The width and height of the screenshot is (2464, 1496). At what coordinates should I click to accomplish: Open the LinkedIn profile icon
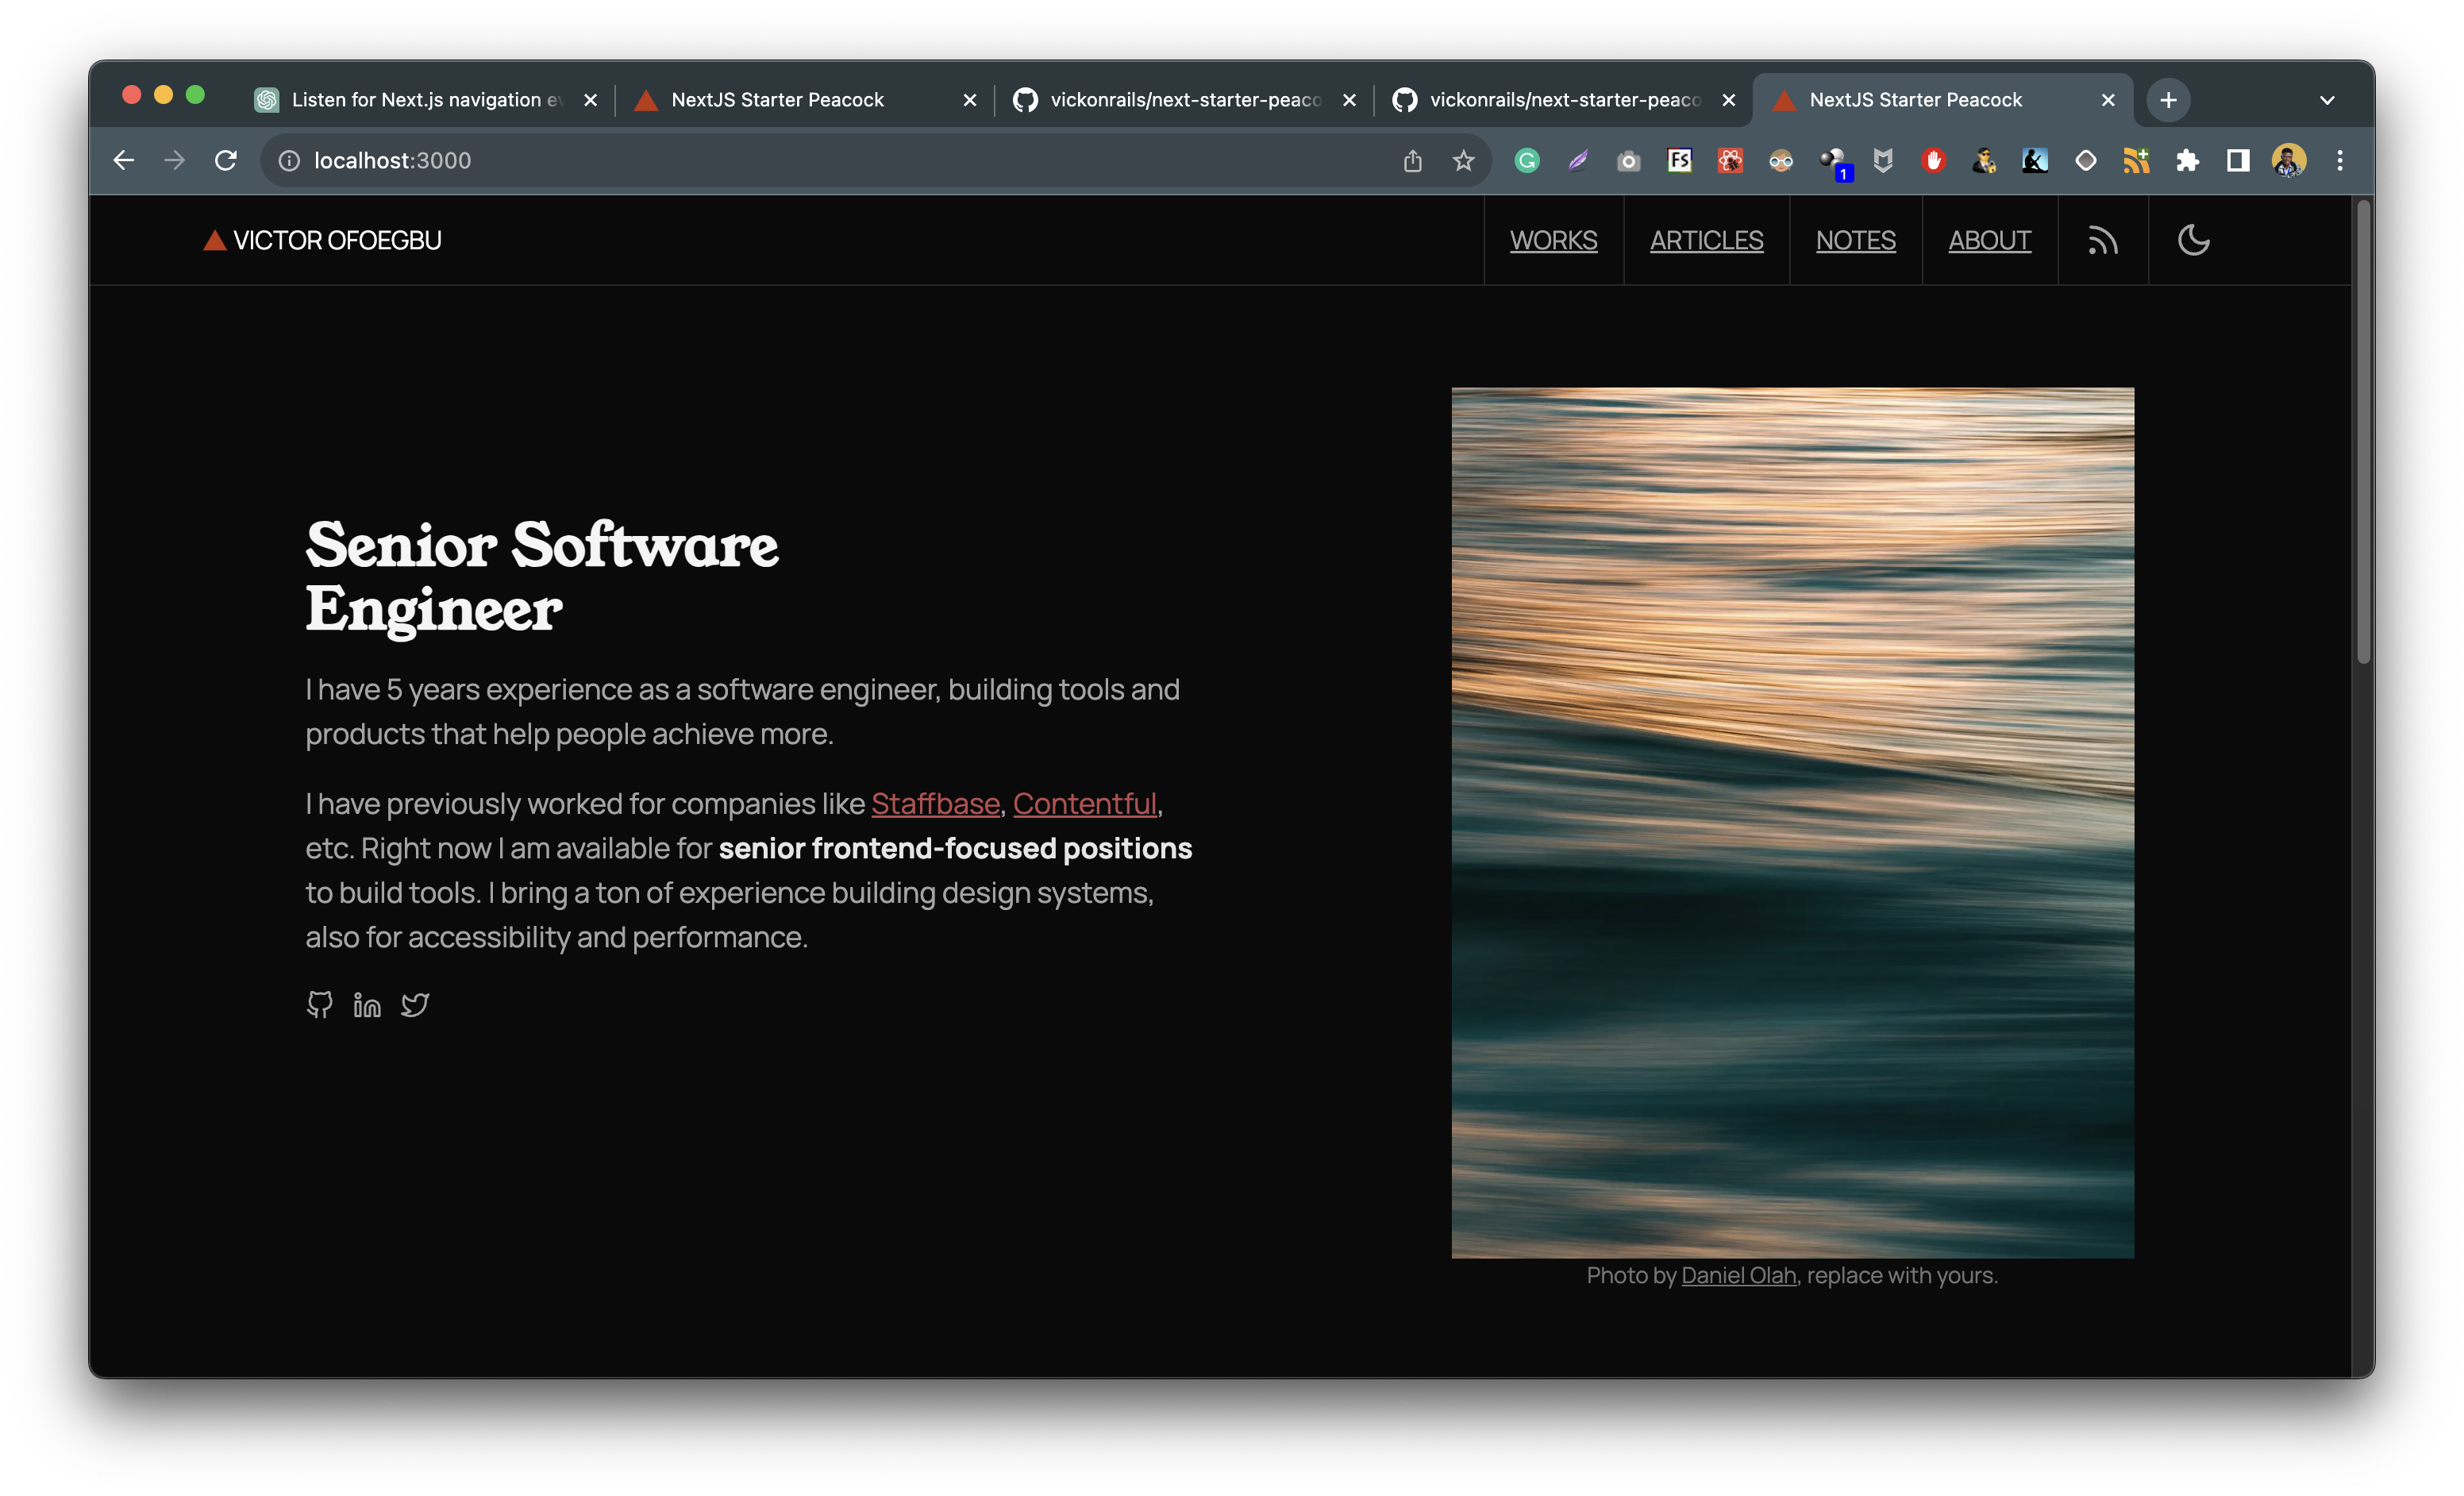pyautogui.click(x=367, y=1004)
